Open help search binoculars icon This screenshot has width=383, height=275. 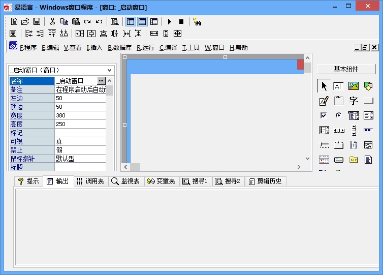(197, 21)
